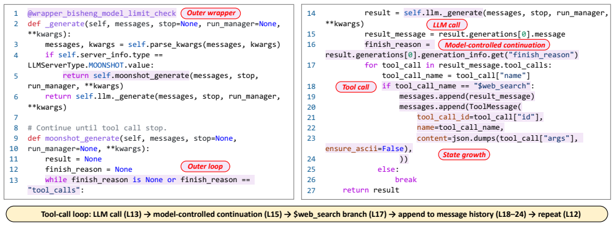This screenshot has width=615, height=226.
Task: Click the 'def moonshot_generate' definition on line 9
Action: (x=73, y=138)
